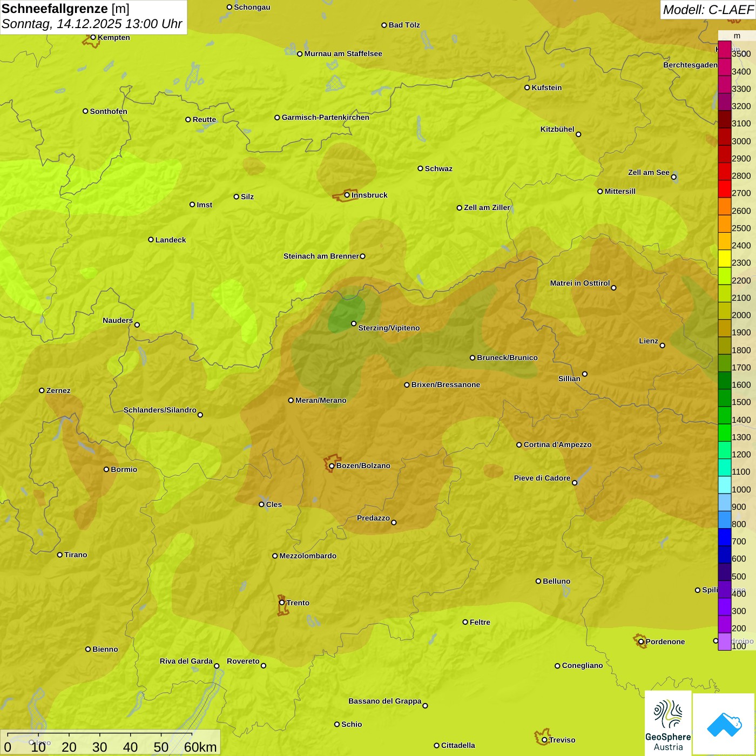
Task: Click the Nauders label
Action: pyautogui.click(x=117, y=320)
